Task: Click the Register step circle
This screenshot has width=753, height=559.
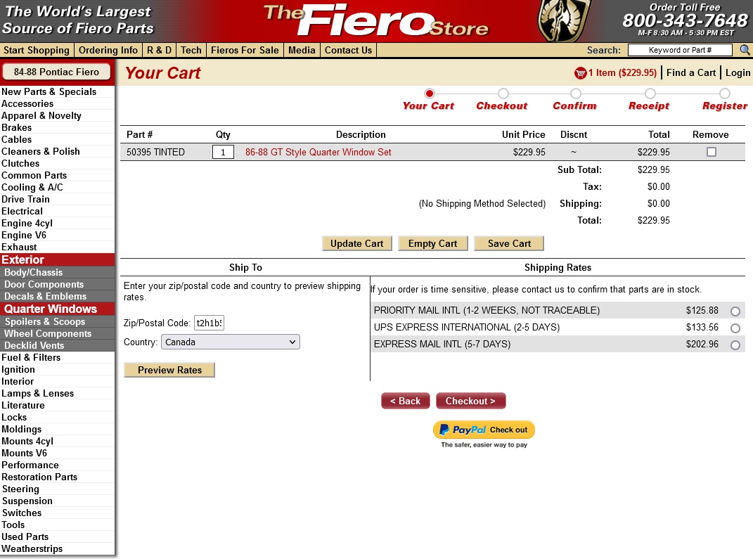Action: pyautogui.click(x=725, y=94)
